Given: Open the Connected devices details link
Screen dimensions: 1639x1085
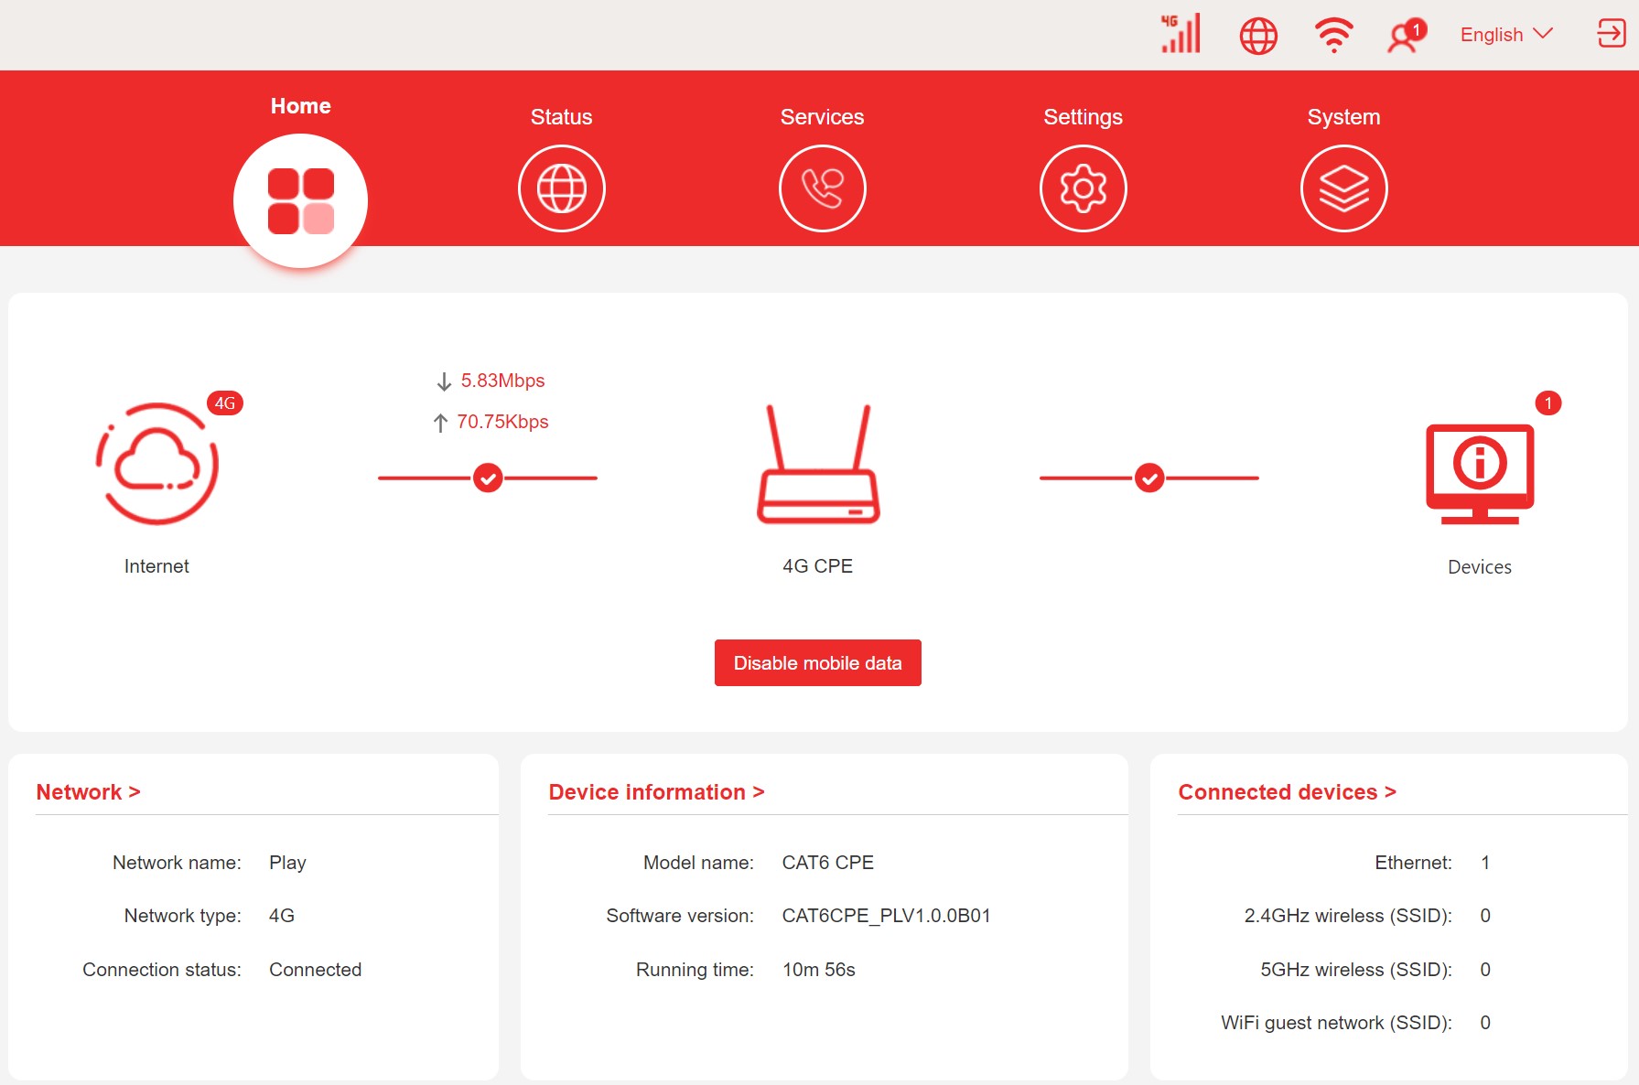Looking at the screenshot, I should pyautogui.click(x=1287, y=792).
